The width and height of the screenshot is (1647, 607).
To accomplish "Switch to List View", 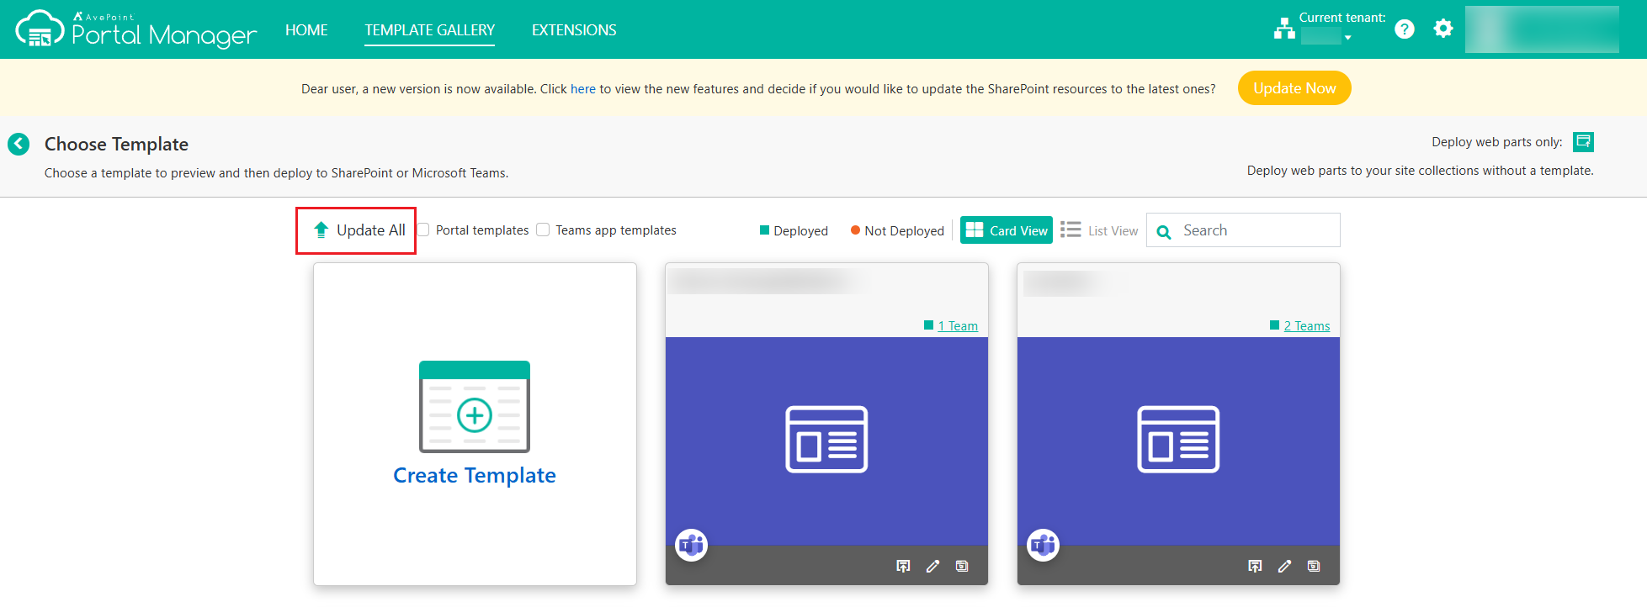I will click(x=1099, y=230).
